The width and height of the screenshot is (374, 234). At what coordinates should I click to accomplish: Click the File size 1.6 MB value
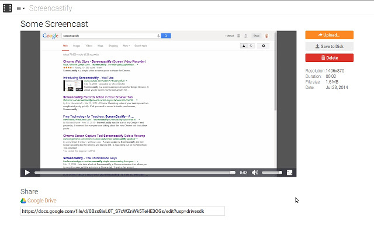click(332, 82)
